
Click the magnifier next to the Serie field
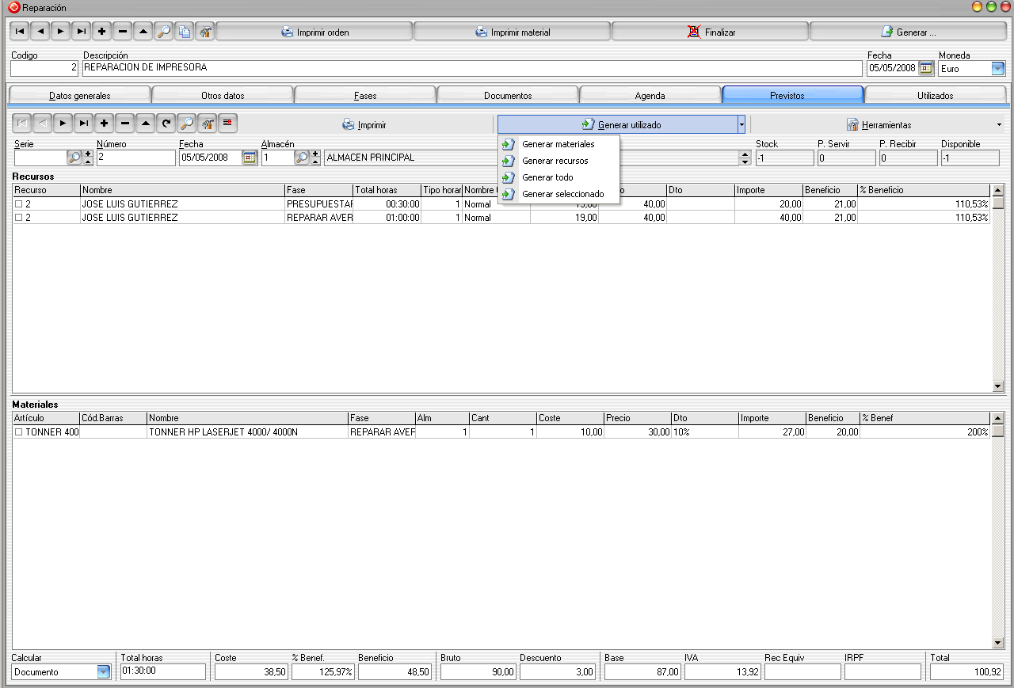click(x=74, y=158)
